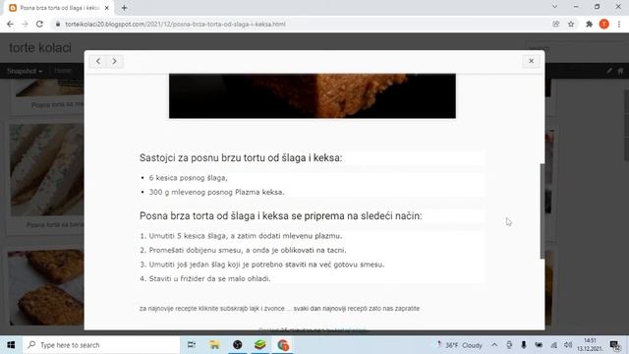The image size is (629, 354).
Task: Click '6 kesica posnog šlaga' ingredient
Action: [x=188, y=178]
